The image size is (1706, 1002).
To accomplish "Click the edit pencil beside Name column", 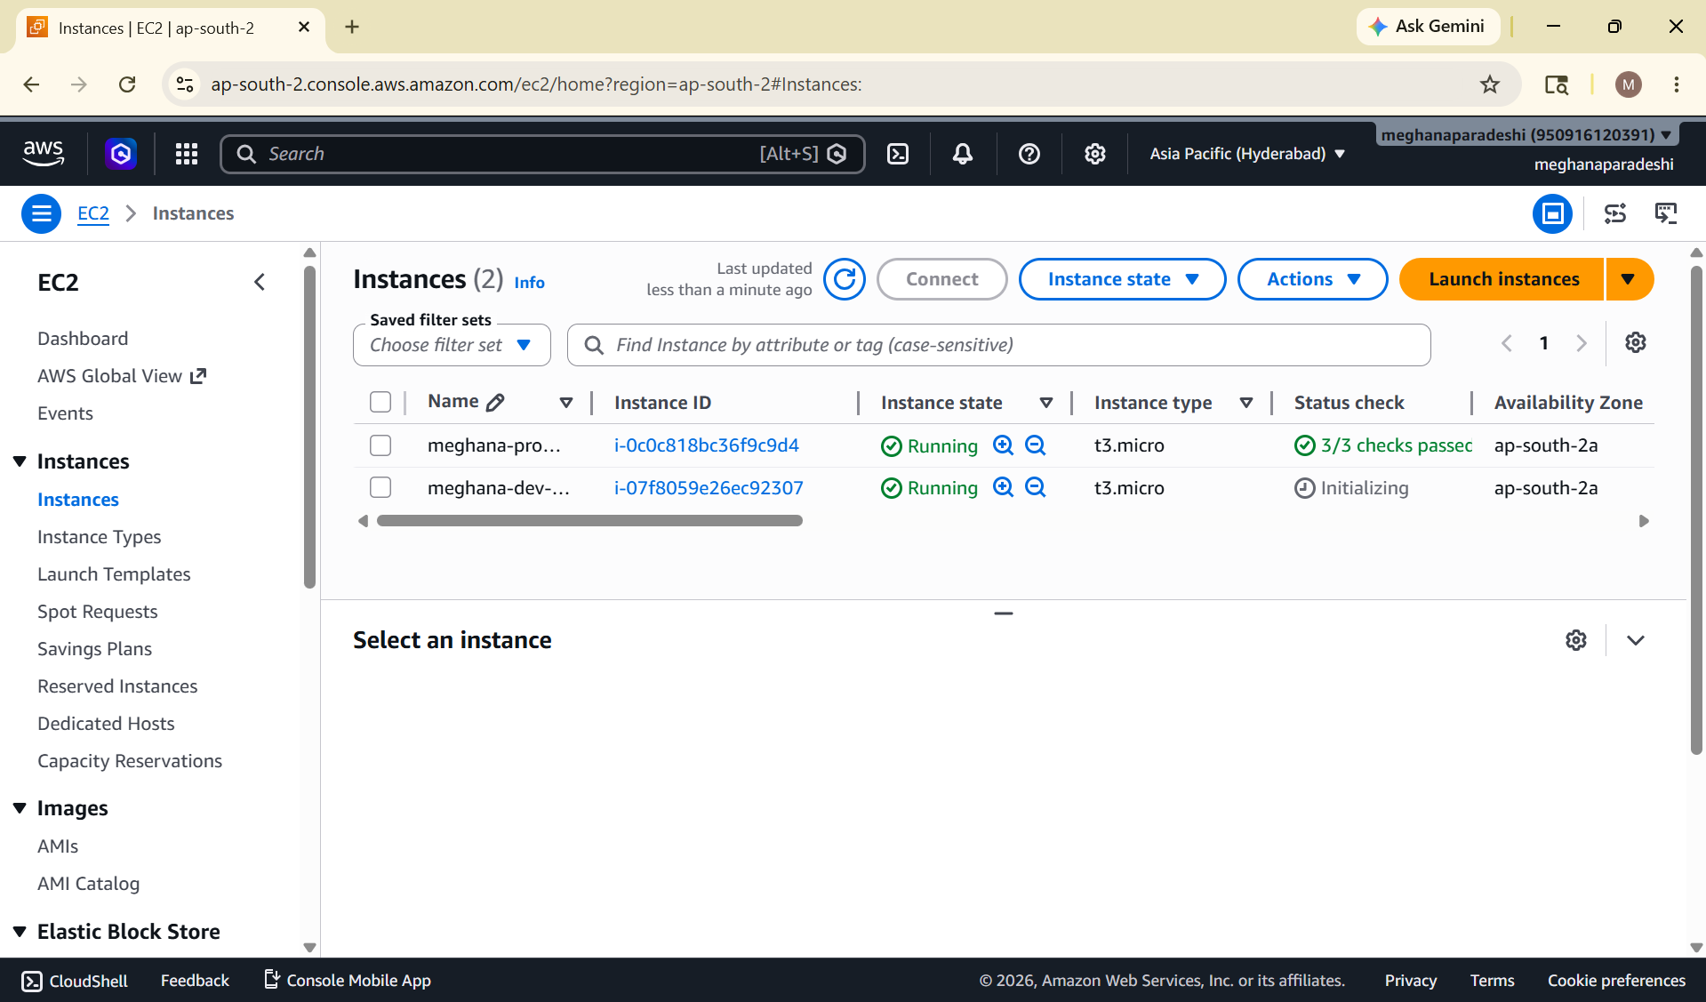I will coord(496,402).
